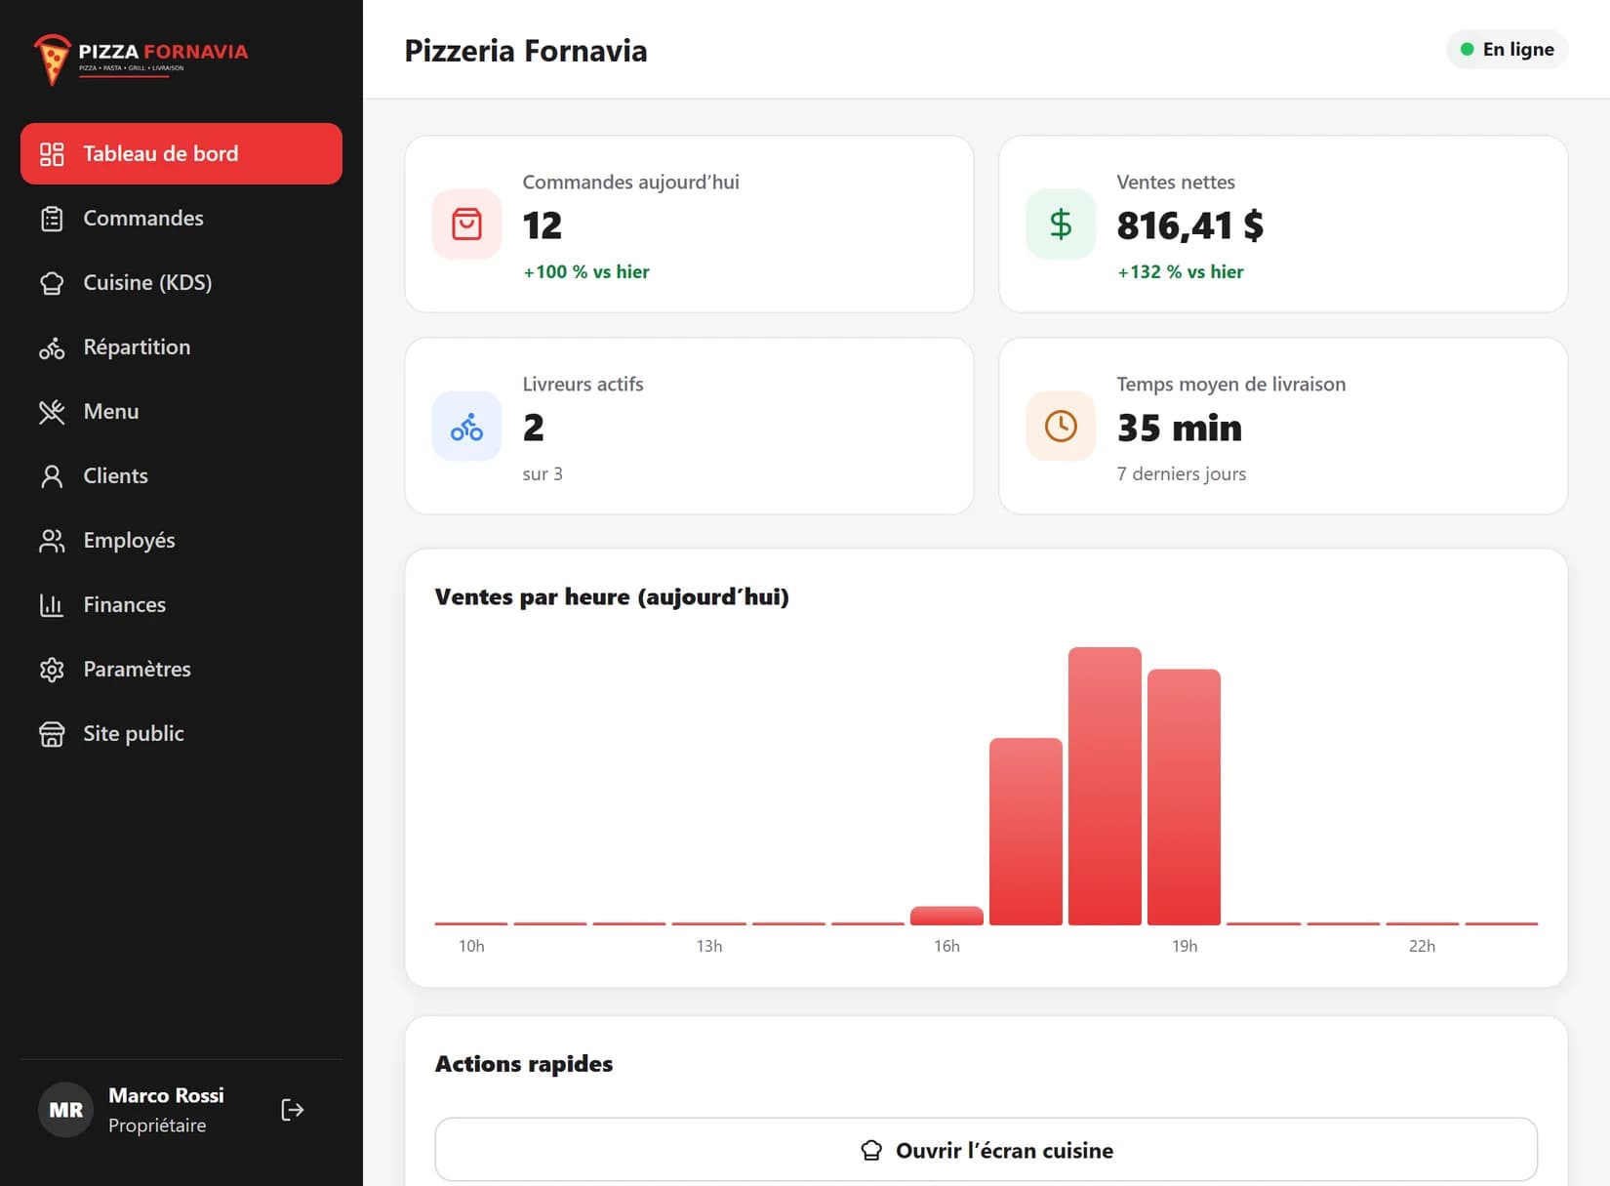Click the Commandes clipboard icon
Screen dimensions: 1610x1186
tap(52, 219)
